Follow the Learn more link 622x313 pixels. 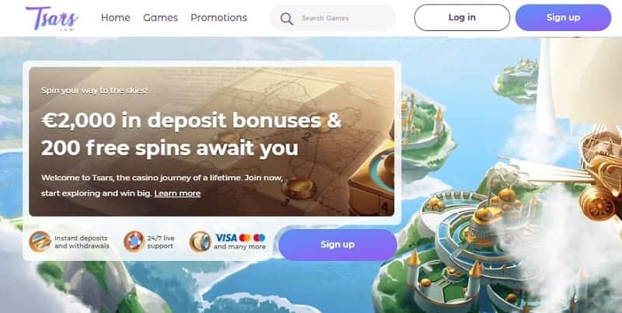177,193
